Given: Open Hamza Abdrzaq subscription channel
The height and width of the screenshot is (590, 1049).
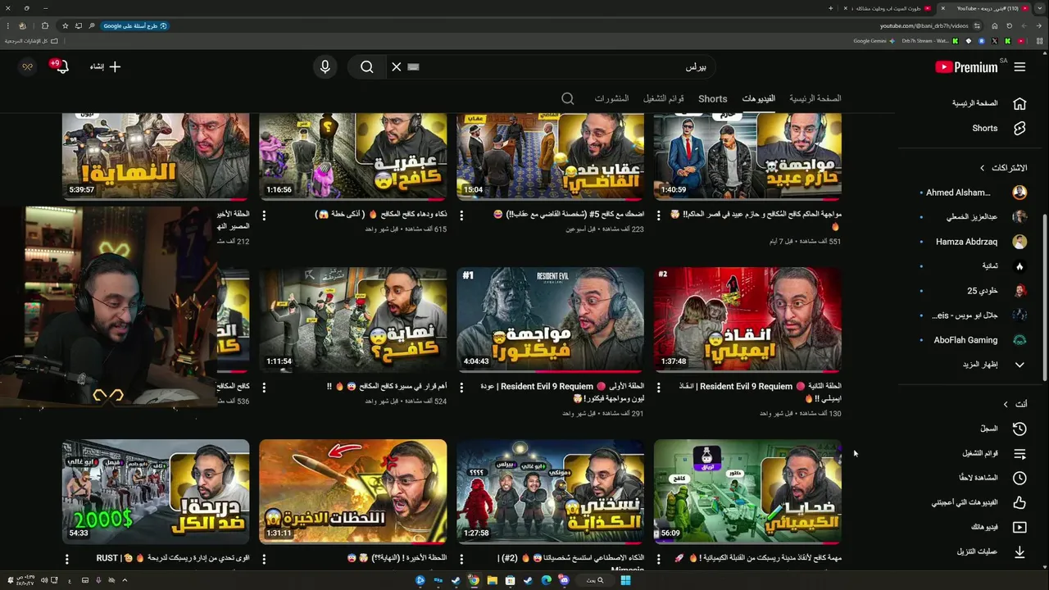Looking at the screenshot, I should click(x=974, y=242).
